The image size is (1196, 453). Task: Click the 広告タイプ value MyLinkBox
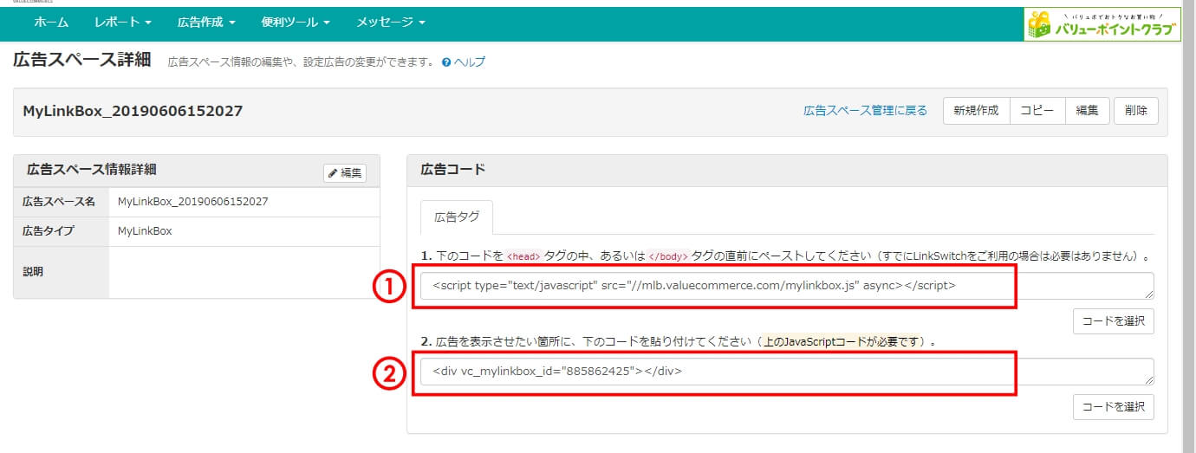(x=145, y=231)
